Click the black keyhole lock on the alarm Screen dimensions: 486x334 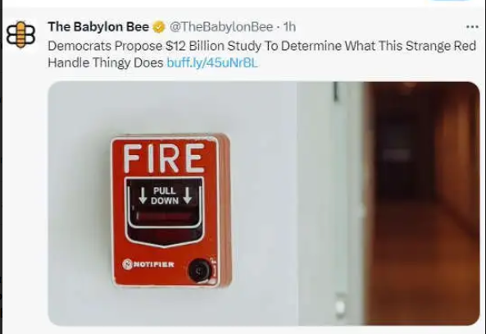tap(200, 271)
